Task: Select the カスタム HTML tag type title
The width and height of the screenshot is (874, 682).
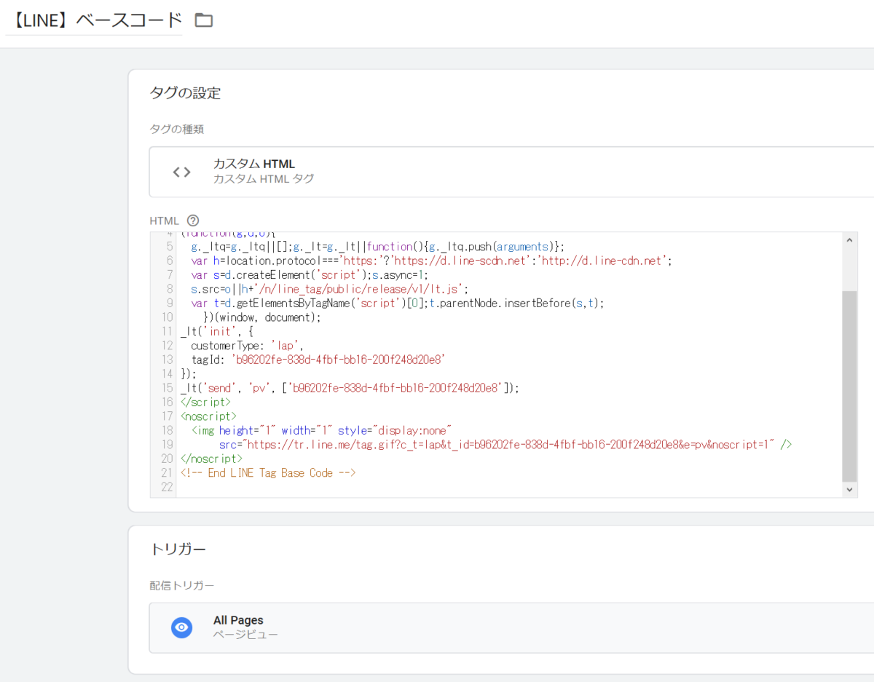Action: [x=254, y=164]
